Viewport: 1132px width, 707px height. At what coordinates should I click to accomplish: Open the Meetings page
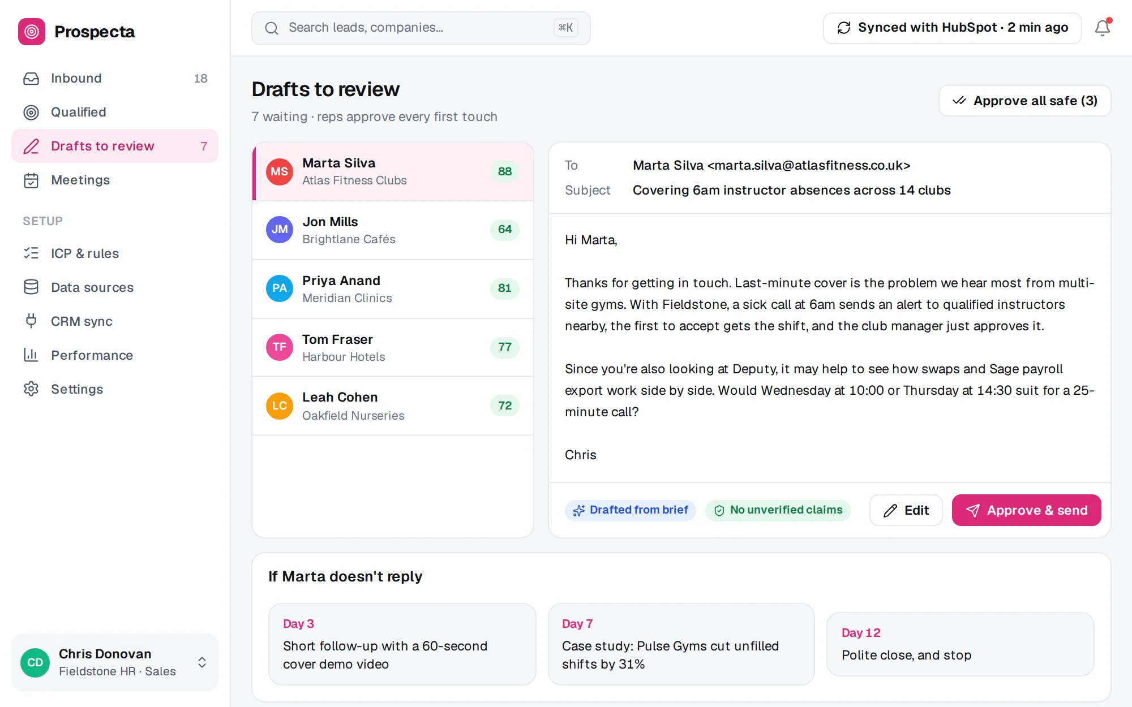coord(115,180)
